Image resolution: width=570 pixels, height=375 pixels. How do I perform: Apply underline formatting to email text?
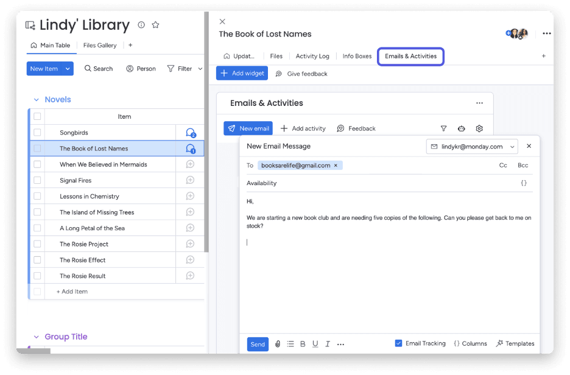[x=315, y=344]
